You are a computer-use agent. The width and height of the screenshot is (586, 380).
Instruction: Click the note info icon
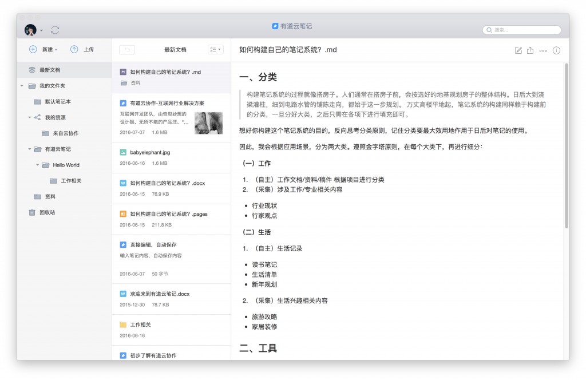(556, 50)
